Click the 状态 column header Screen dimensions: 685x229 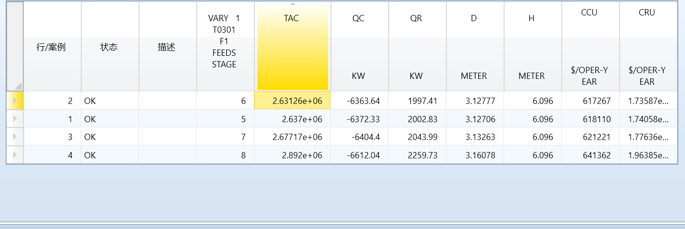click(109, 47)
